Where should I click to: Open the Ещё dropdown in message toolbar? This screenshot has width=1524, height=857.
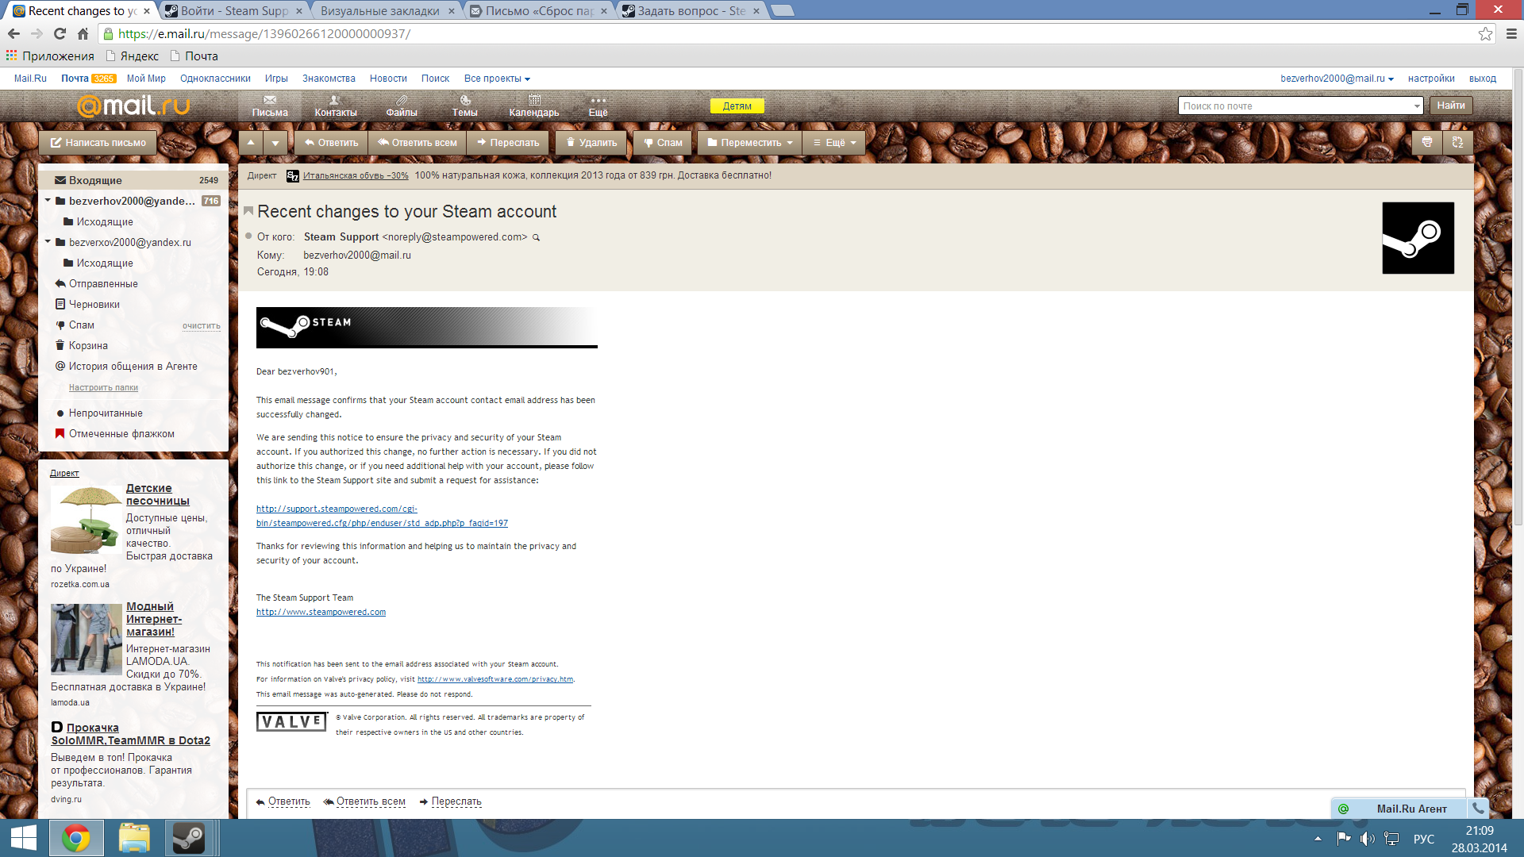834,143
